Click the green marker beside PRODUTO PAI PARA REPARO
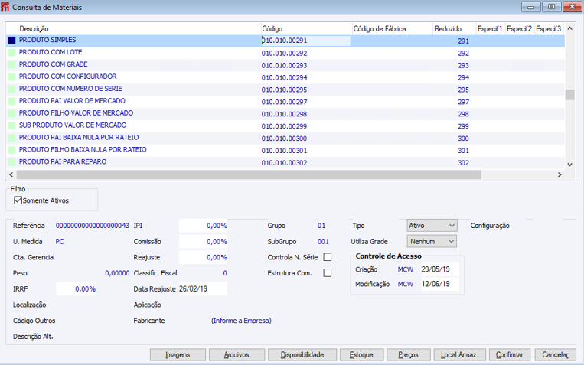The image size is (584, 365). point(12,162)
